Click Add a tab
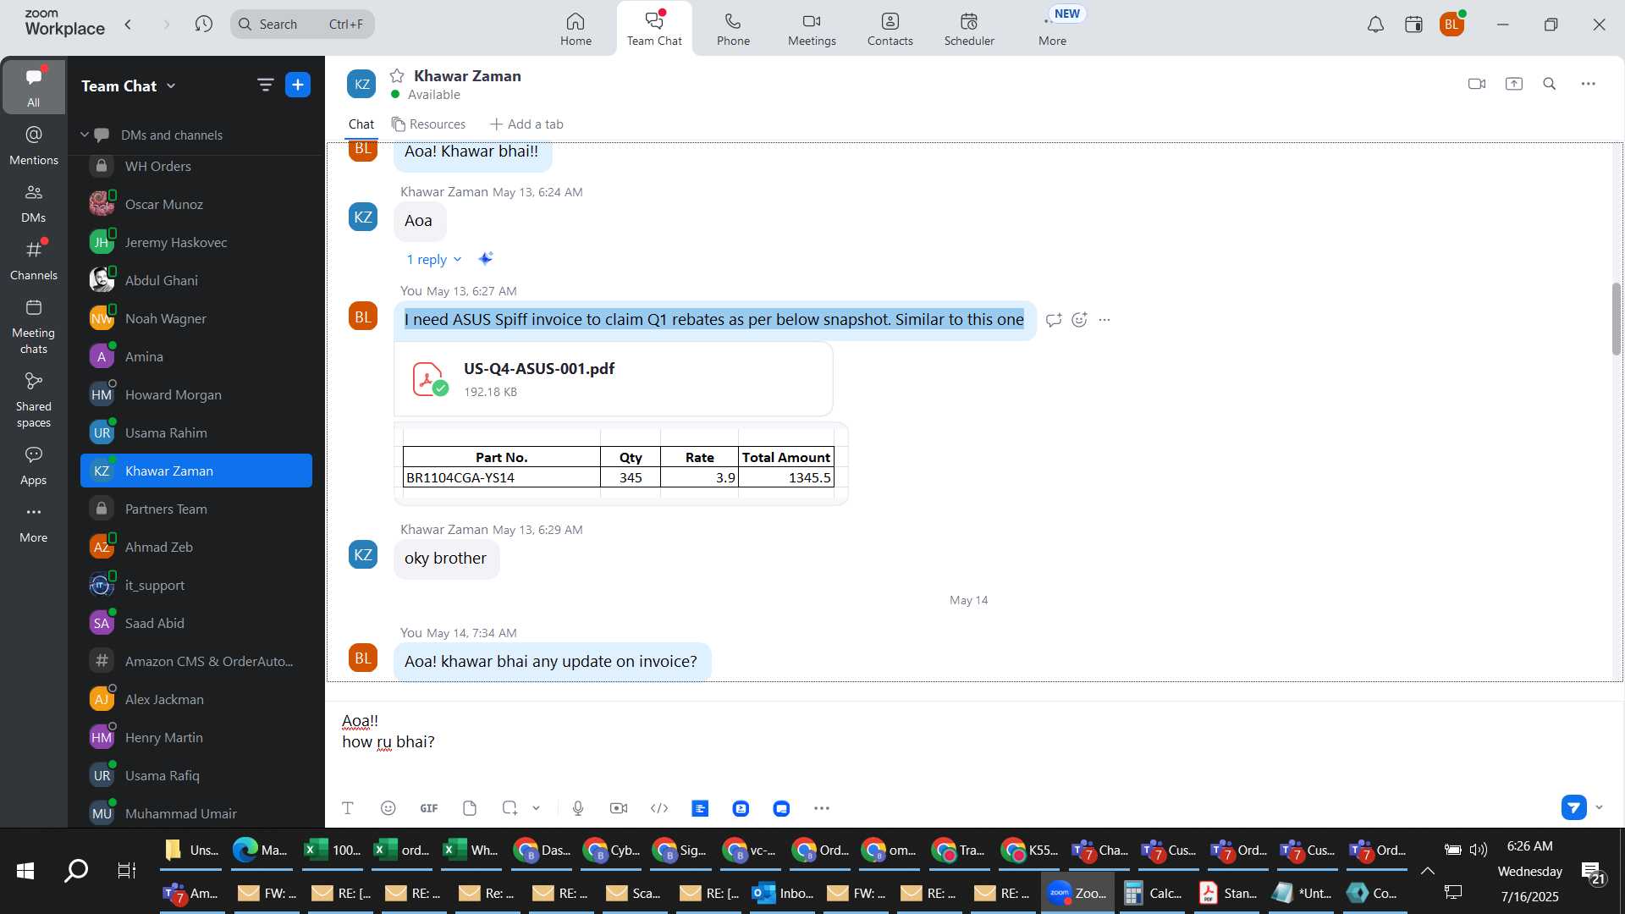The height and width of the screenshot is (914, 1625). [x=526, y=124]
